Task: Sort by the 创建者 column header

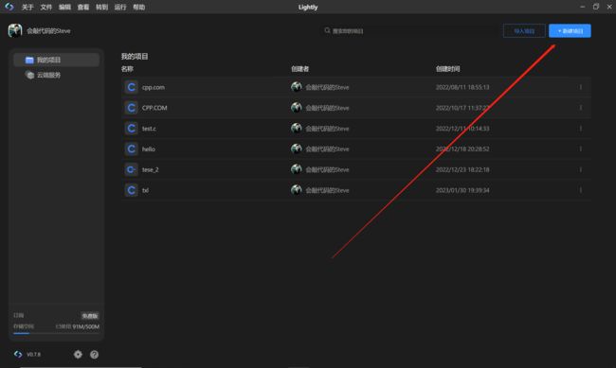Action: click(299, 69)
